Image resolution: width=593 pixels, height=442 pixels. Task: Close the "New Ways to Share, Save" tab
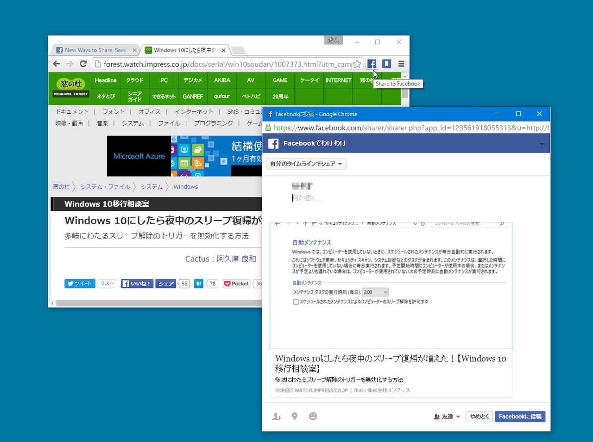(x=134, y=50)
